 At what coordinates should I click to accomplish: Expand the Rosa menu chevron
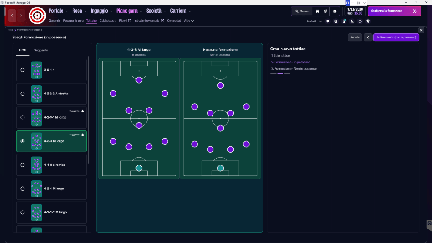click(x=86, y=11)
